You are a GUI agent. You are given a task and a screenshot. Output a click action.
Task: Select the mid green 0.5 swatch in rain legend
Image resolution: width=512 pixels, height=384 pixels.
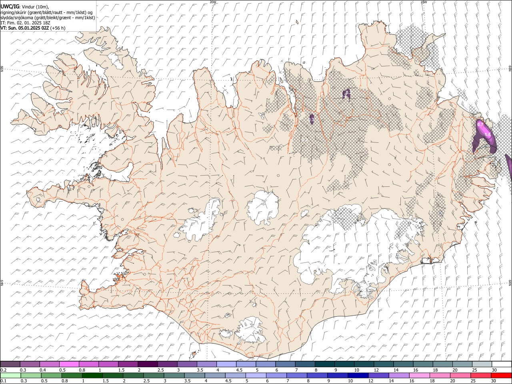point(52,375)
